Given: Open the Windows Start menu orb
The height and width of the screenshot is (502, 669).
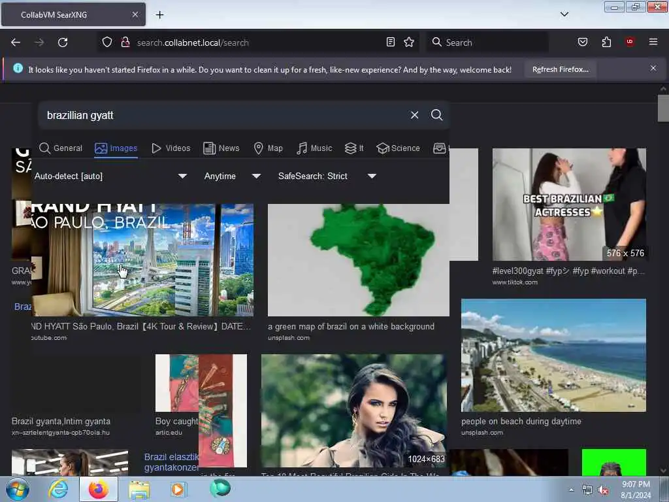Looking at the screenshot, I should click(x=17, y=490).
